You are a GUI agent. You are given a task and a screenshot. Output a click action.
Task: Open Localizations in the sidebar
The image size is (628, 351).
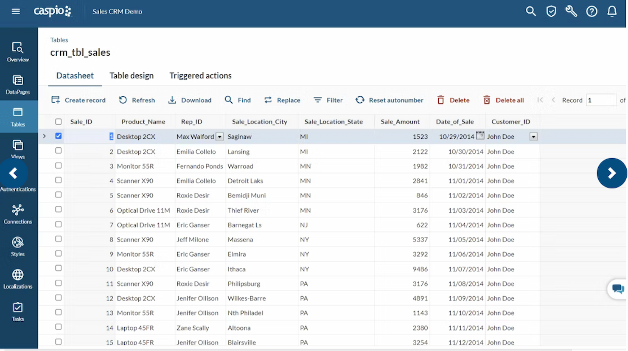click(18, 279)
